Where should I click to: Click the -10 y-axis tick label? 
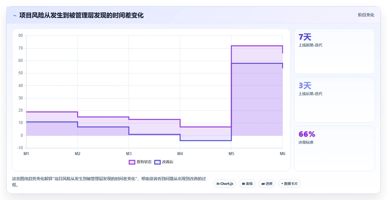(x=20, y=148)
